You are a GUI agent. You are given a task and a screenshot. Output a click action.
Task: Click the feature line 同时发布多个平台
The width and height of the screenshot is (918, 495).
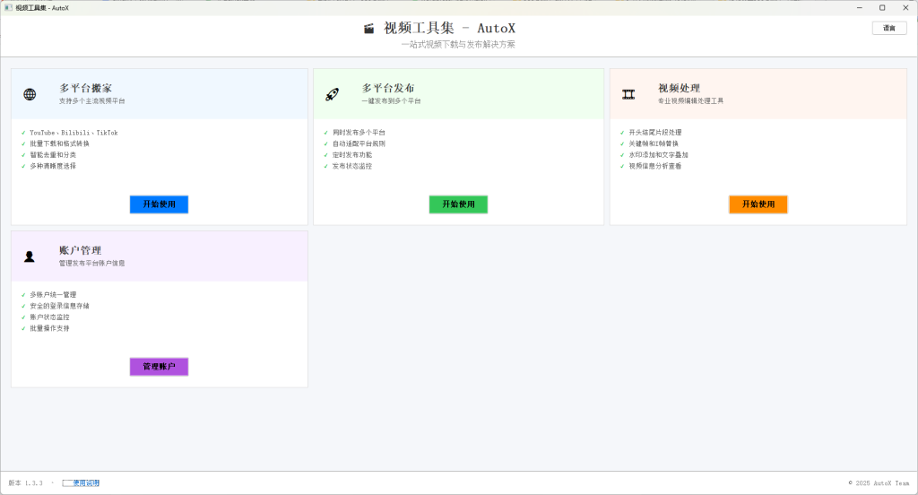point(359,133)
